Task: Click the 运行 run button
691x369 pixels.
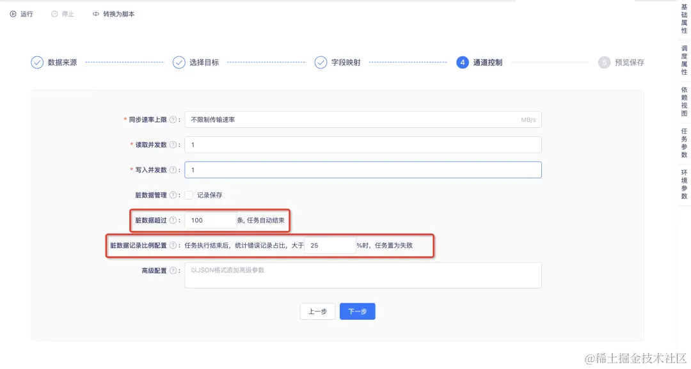Action: [x=21, y=14]
